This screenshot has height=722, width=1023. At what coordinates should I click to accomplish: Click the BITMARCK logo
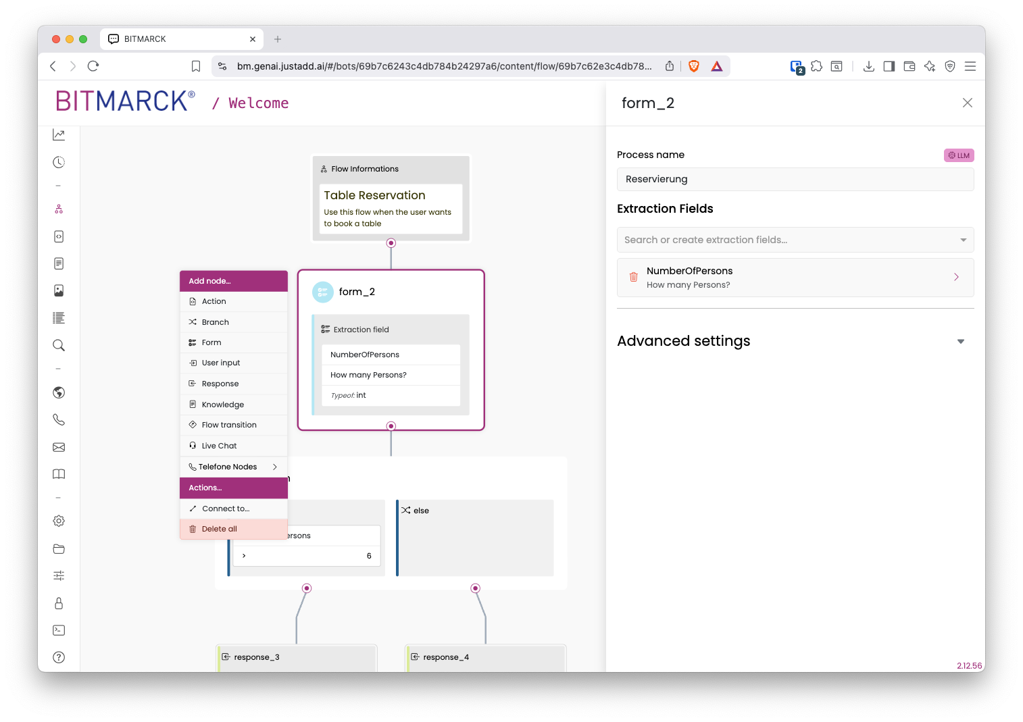125,101
